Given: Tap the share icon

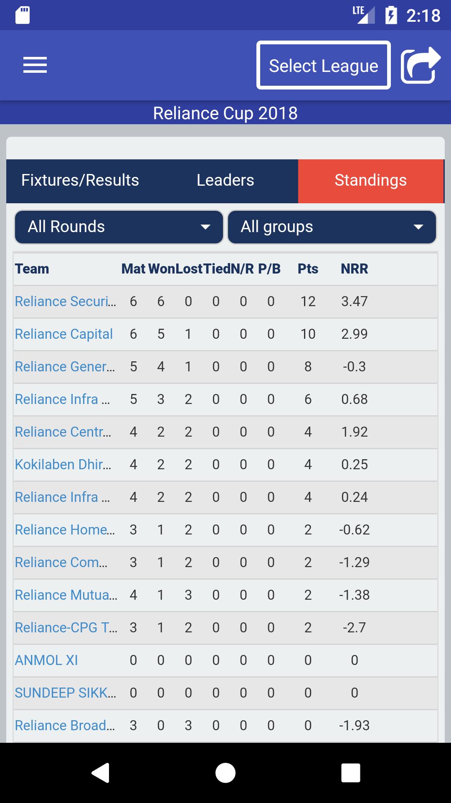Looking at the screenshot, I should [421, 65].
